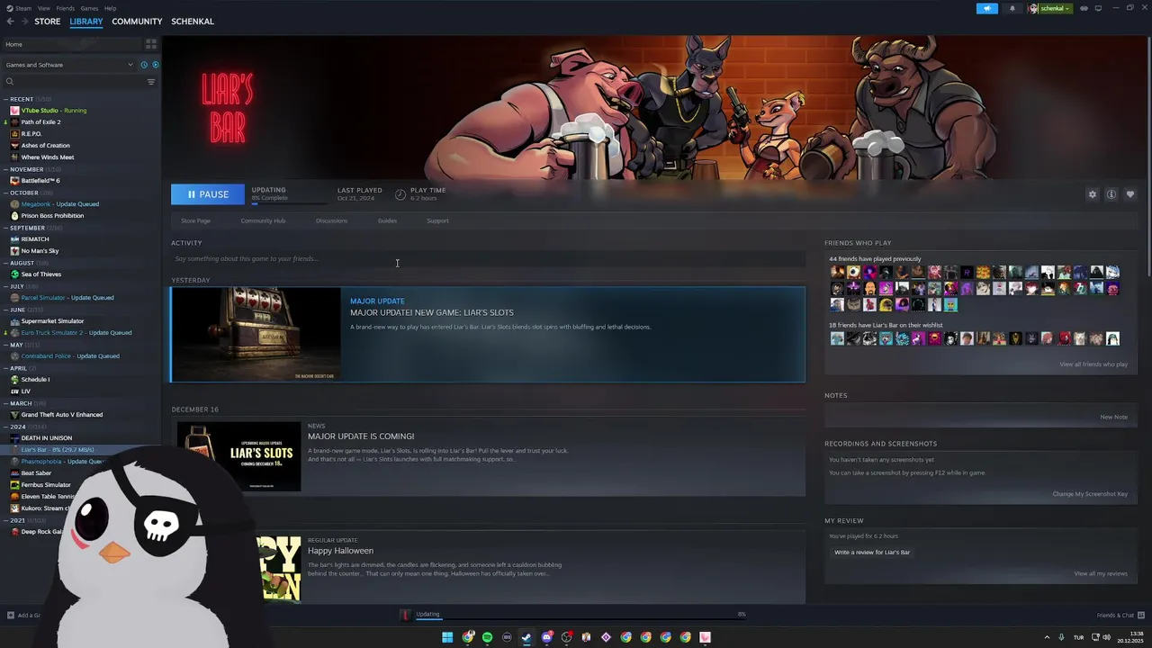Click the library search magnifier icon
1152x648 pixels.
click(x=10, y=82)
